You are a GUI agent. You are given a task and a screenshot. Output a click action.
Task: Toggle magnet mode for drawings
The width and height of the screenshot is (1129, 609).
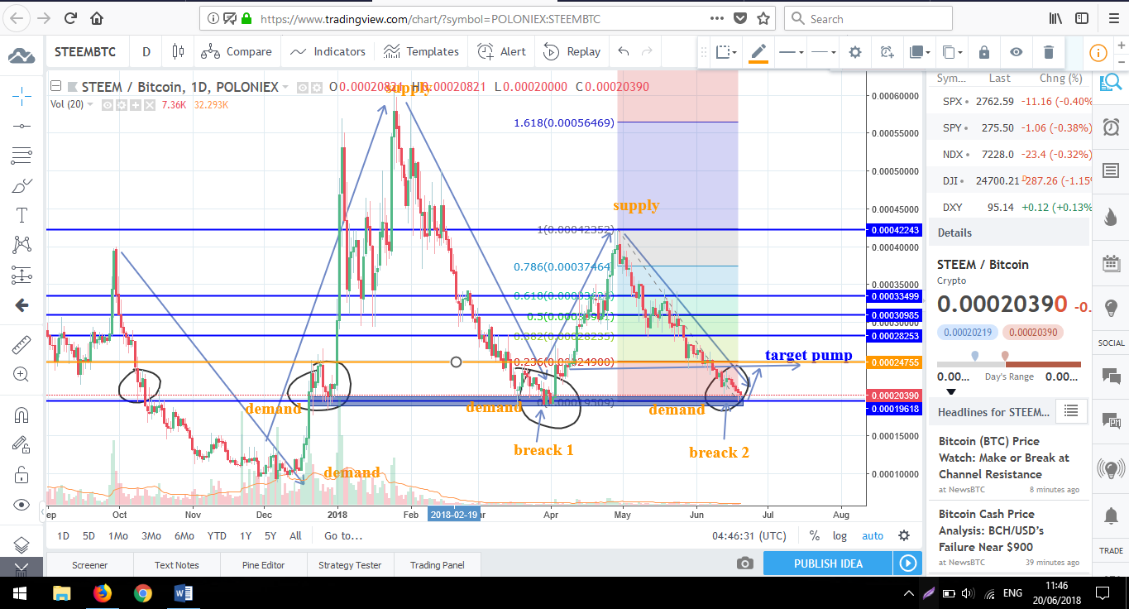tap(22, 415)
